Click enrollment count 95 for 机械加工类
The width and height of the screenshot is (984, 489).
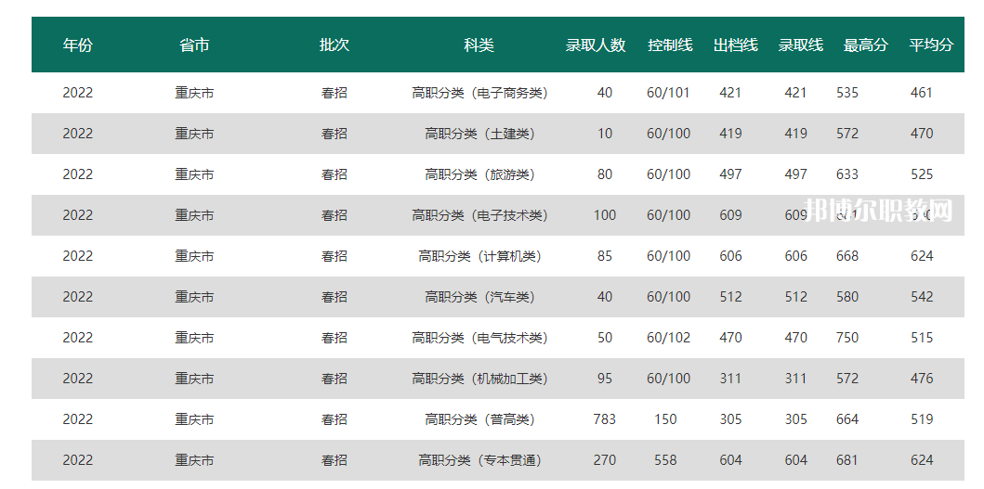604,378
